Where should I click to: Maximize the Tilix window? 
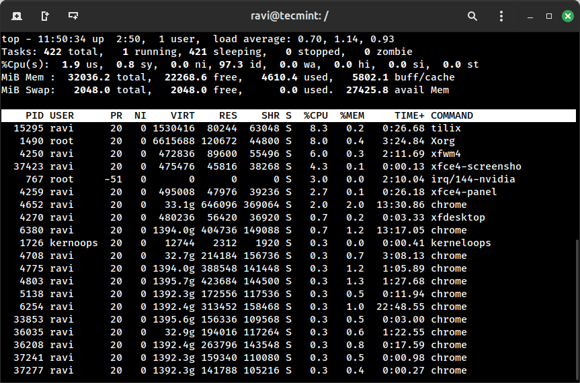(x=548, y=15)
